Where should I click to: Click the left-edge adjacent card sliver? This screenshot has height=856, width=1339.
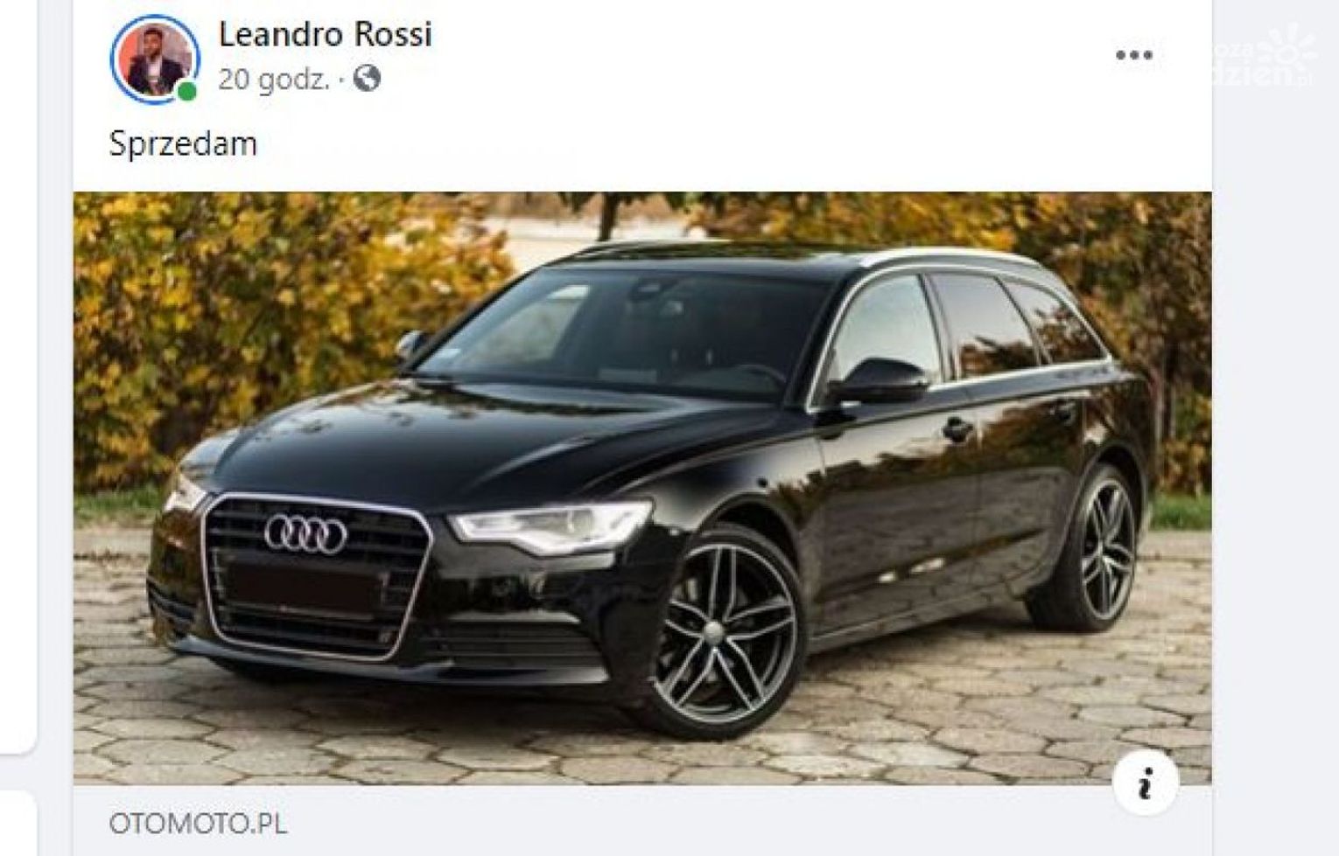coord(18,376)
